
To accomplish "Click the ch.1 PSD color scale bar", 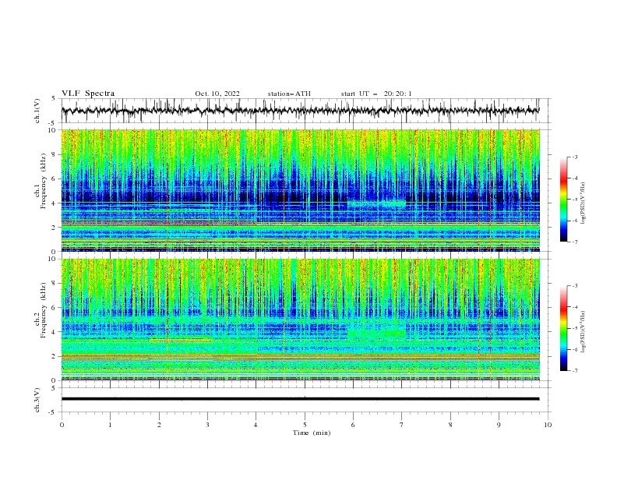I will [564, 200].
